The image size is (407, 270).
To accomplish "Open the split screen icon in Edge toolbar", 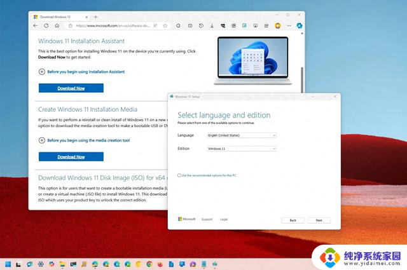I will pyautogui.click(x=190, y=25).
